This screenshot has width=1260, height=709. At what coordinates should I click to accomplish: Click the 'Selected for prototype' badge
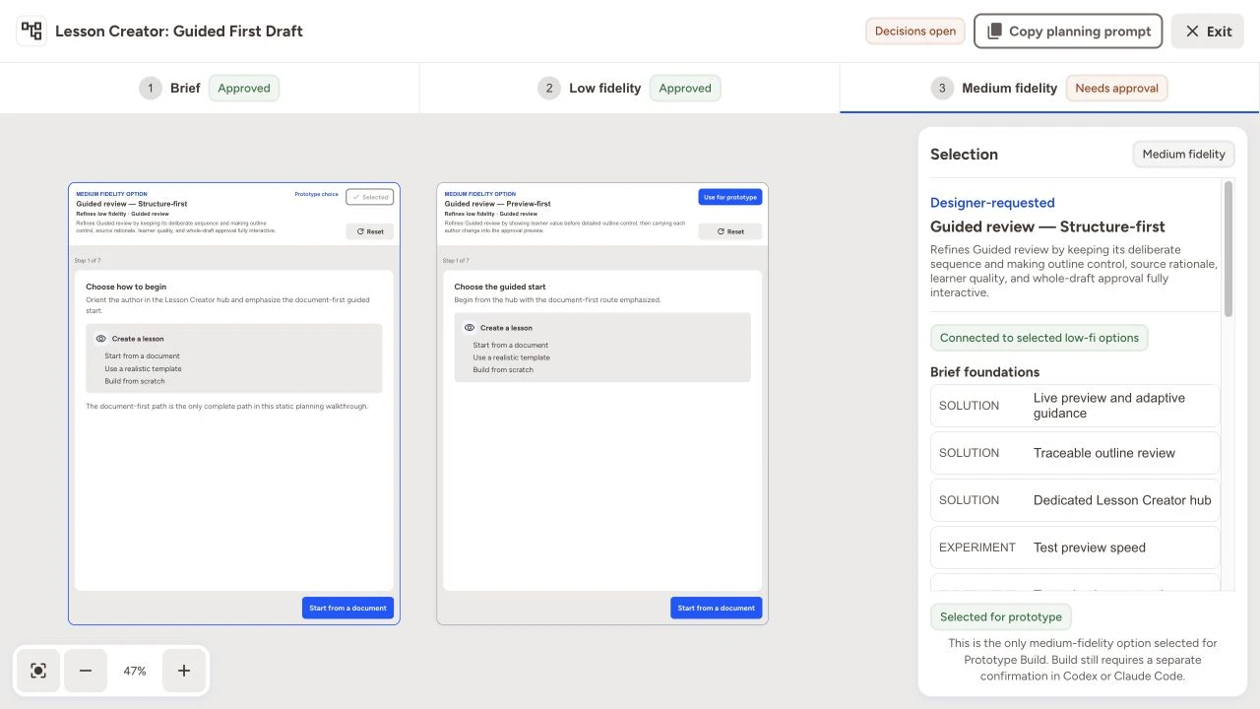[x=1001, y=617]
